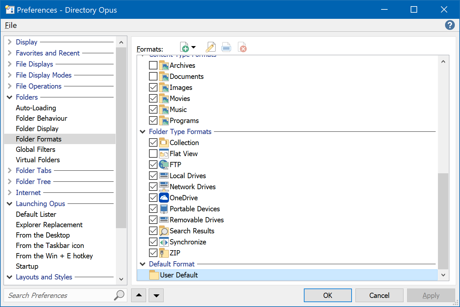The image size is (460, 307).
Task: Select the OneDrive cloud icon
Action: tap(164, 198)
